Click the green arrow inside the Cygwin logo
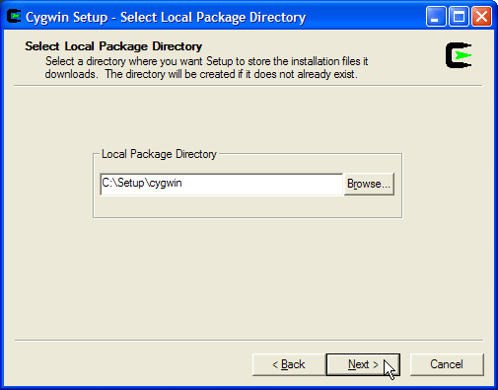 pyautogui.click(x=463, y=55)
